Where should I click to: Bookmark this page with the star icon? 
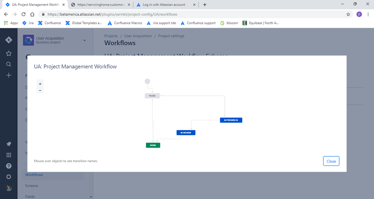[x=348, y=14]
